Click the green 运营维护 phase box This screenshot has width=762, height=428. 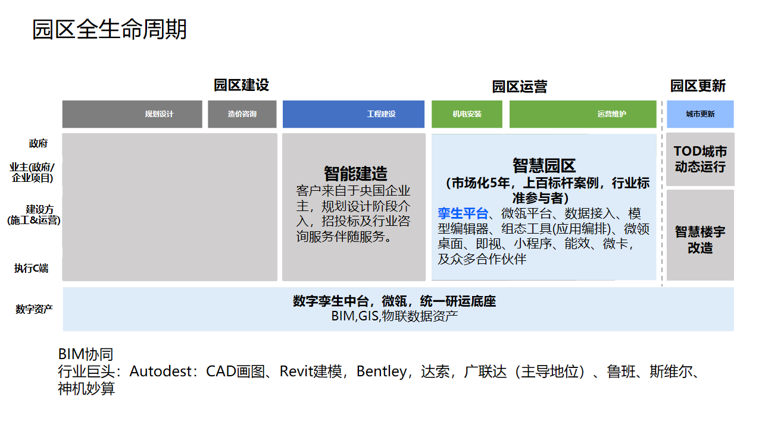tap(583, 114)
